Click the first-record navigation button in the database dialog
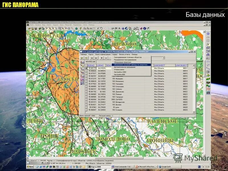This screenshot has width=228, height=171. (x=91, y=58)
